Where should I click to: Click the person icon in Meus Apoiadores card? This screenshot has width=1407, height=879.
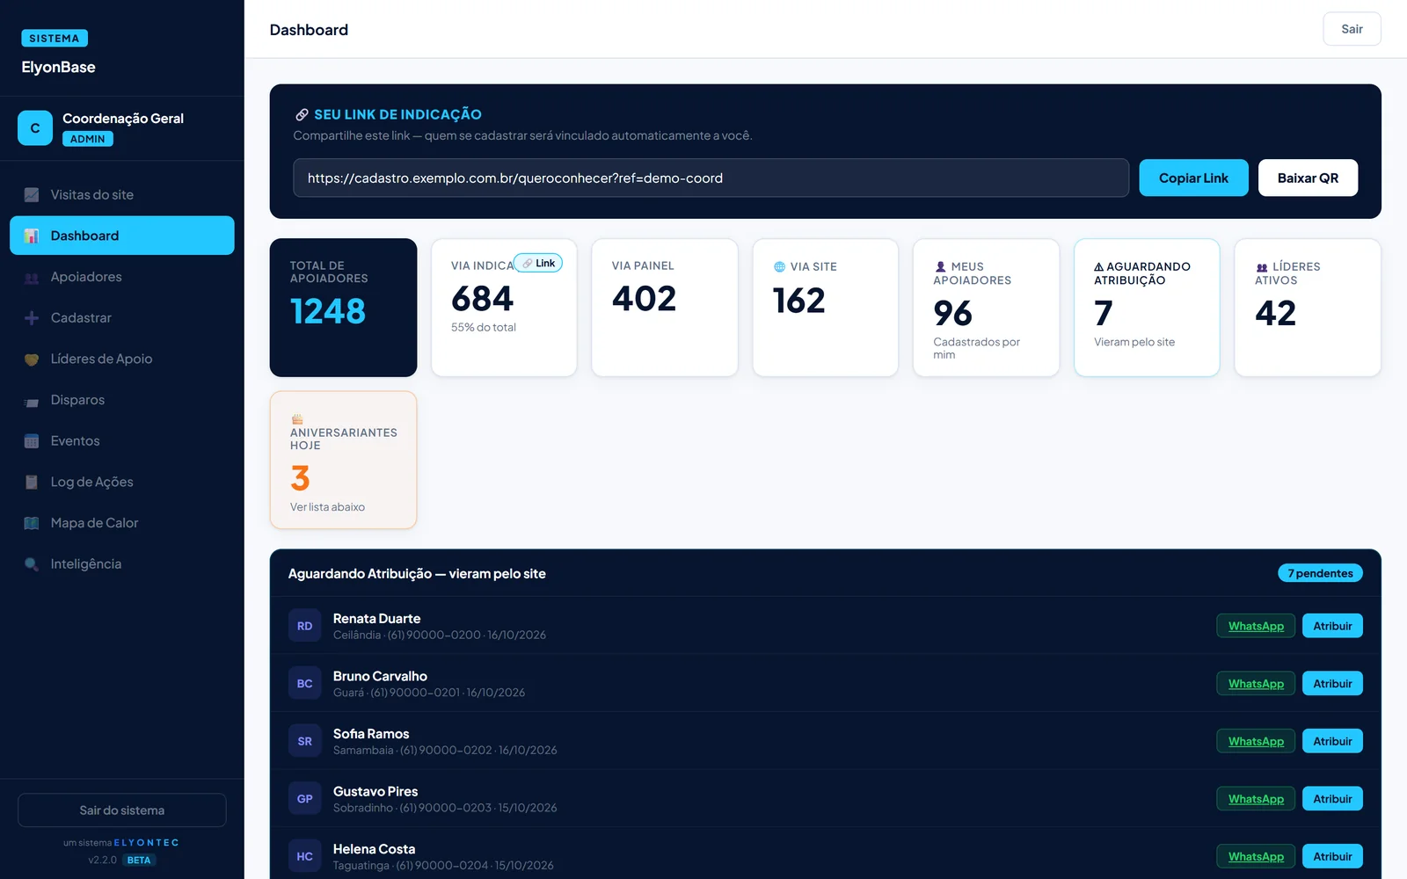pos(940,266)
